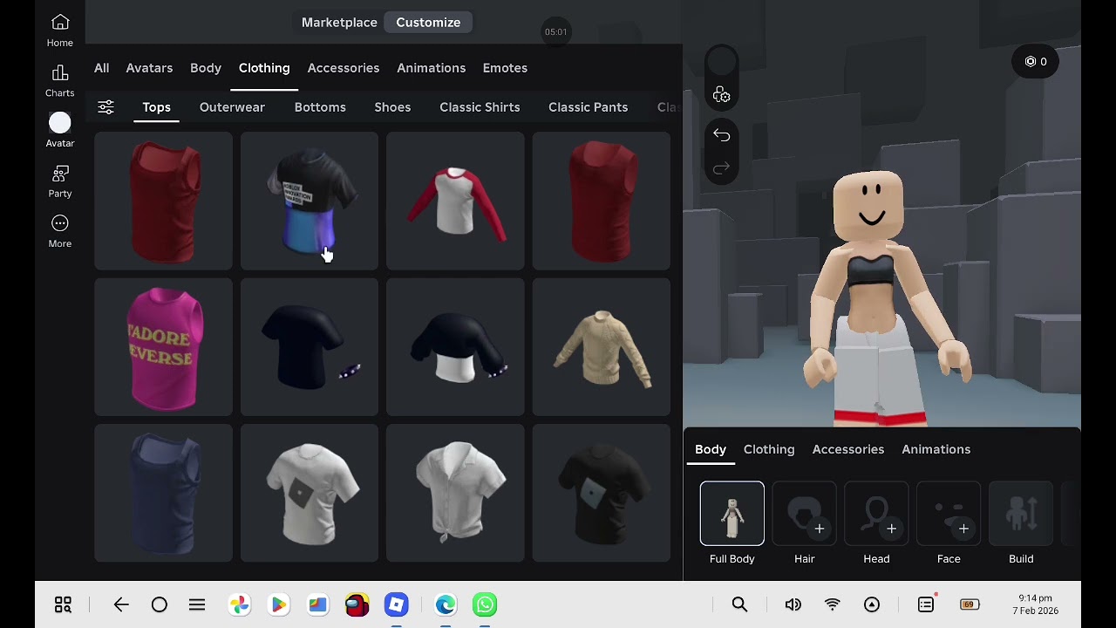Open the Body category in the top row
The image size is (1116, 628).
pos(206,68)
